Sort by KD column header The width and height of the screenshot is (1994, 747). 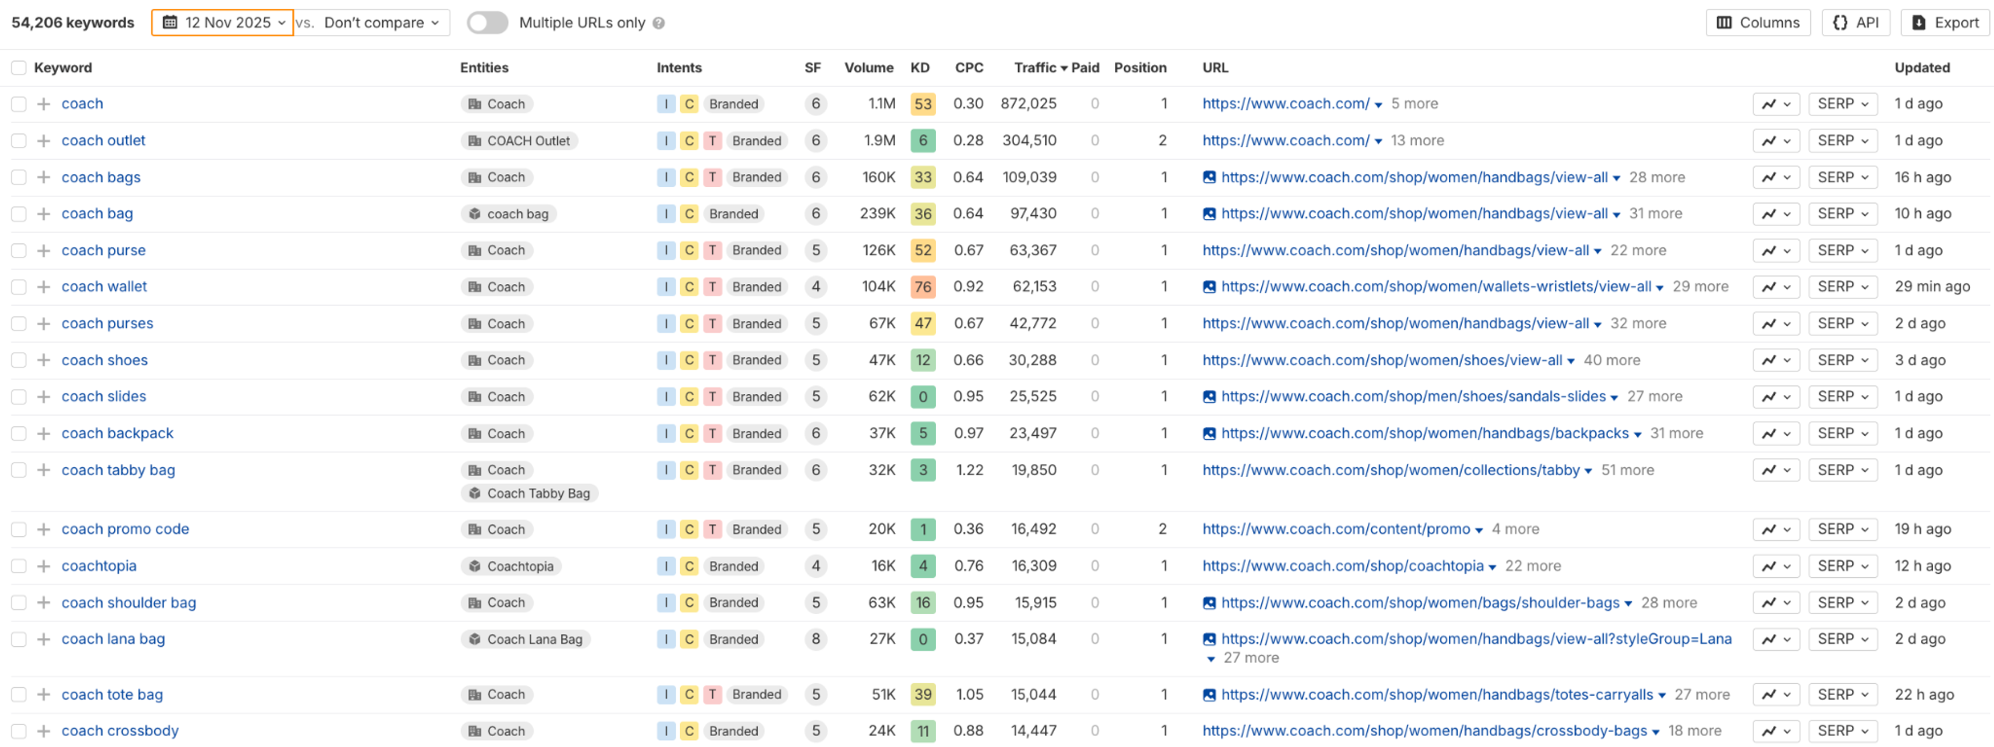pyautogui.click(x=920, y=68)
